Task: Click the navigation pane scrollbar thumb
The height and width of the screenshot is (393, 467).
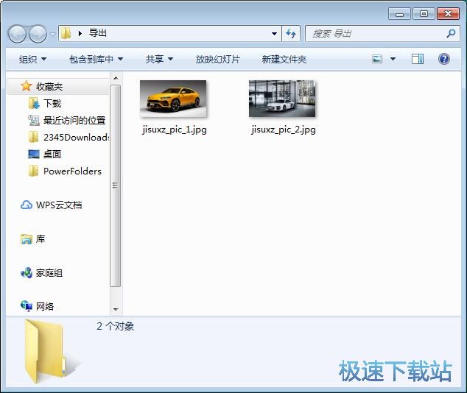Action: click(116, 185)
